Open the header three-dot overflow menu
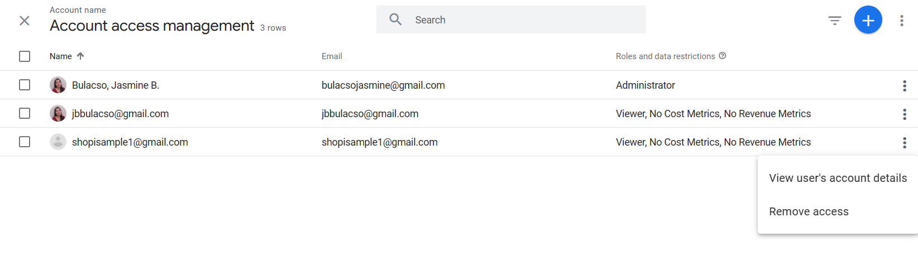Image resolution: width=918 pixels, height=270 pixels. coord(902,21)
